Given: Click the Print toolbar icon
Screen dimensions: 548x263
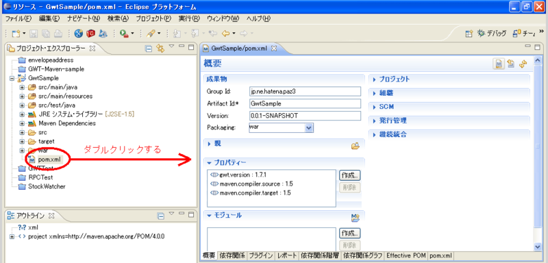Looking at the screenshot, I should (58, 34).
